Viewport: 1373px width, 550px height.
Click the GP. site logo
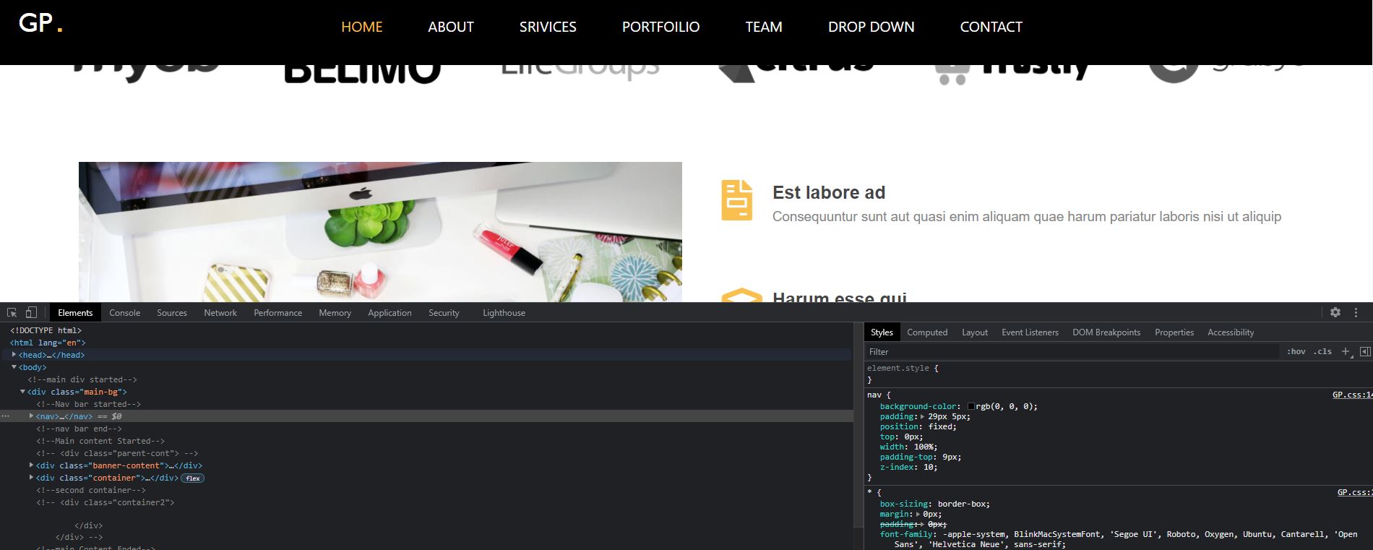pos(40,23)
